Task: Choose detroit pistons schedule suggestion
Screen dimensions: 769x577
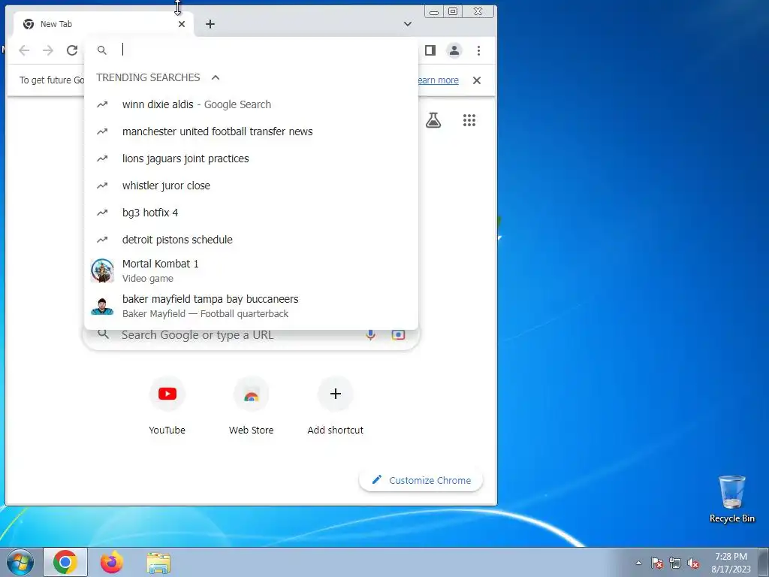Action: 251,240
